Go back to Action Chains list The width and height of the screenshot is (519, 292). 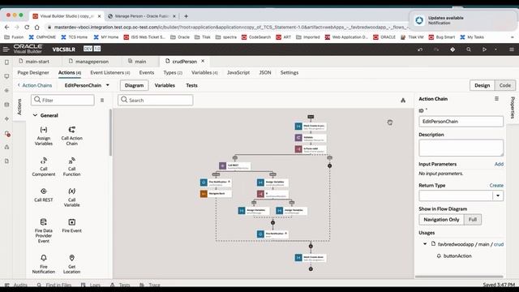pos(35,85)
